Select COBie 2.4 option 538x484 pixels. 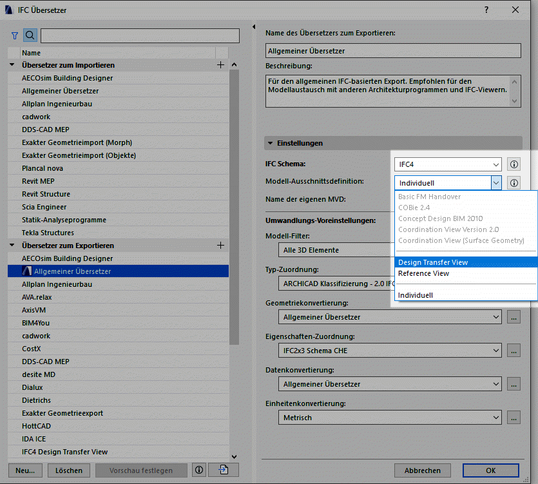466,208
